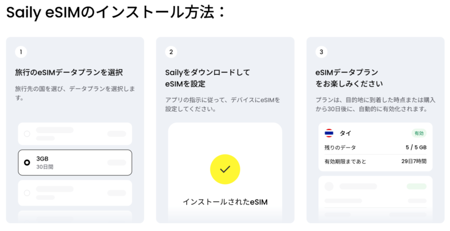Click the yellow checkmark circle icon
This screenshot has width=450, height=231.
[x=225, y=169]
